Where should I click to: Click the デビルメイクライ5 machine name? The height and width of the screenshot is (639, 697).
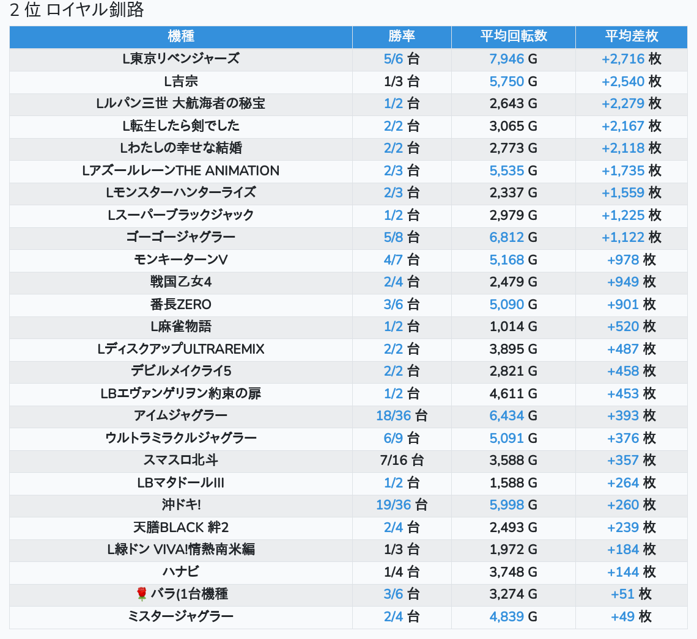pyautogui.click(x=181, y=371)
